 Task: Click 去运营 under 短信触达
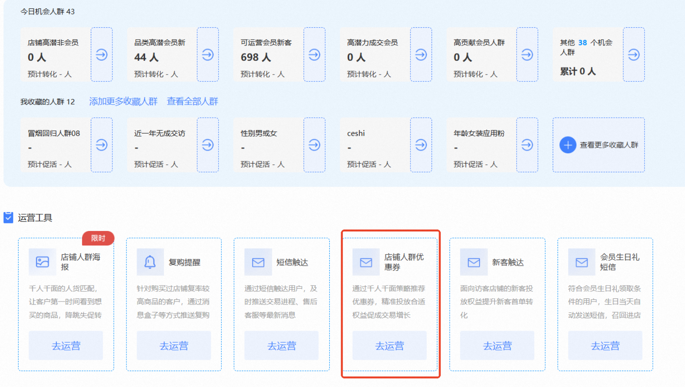[282, 346]
